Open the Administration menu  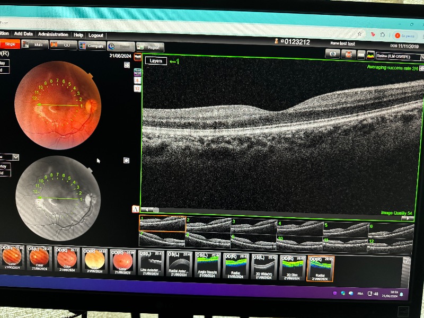[x=53, y=34]
